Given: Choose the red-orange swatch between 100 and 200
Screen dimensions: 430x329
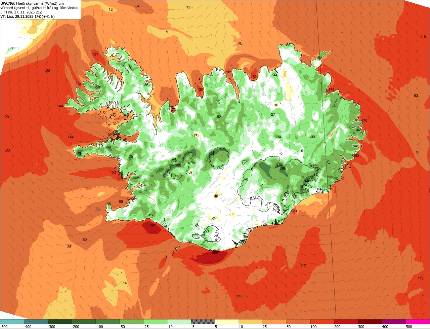Looking at the screenshot, I should coord(322,322).
